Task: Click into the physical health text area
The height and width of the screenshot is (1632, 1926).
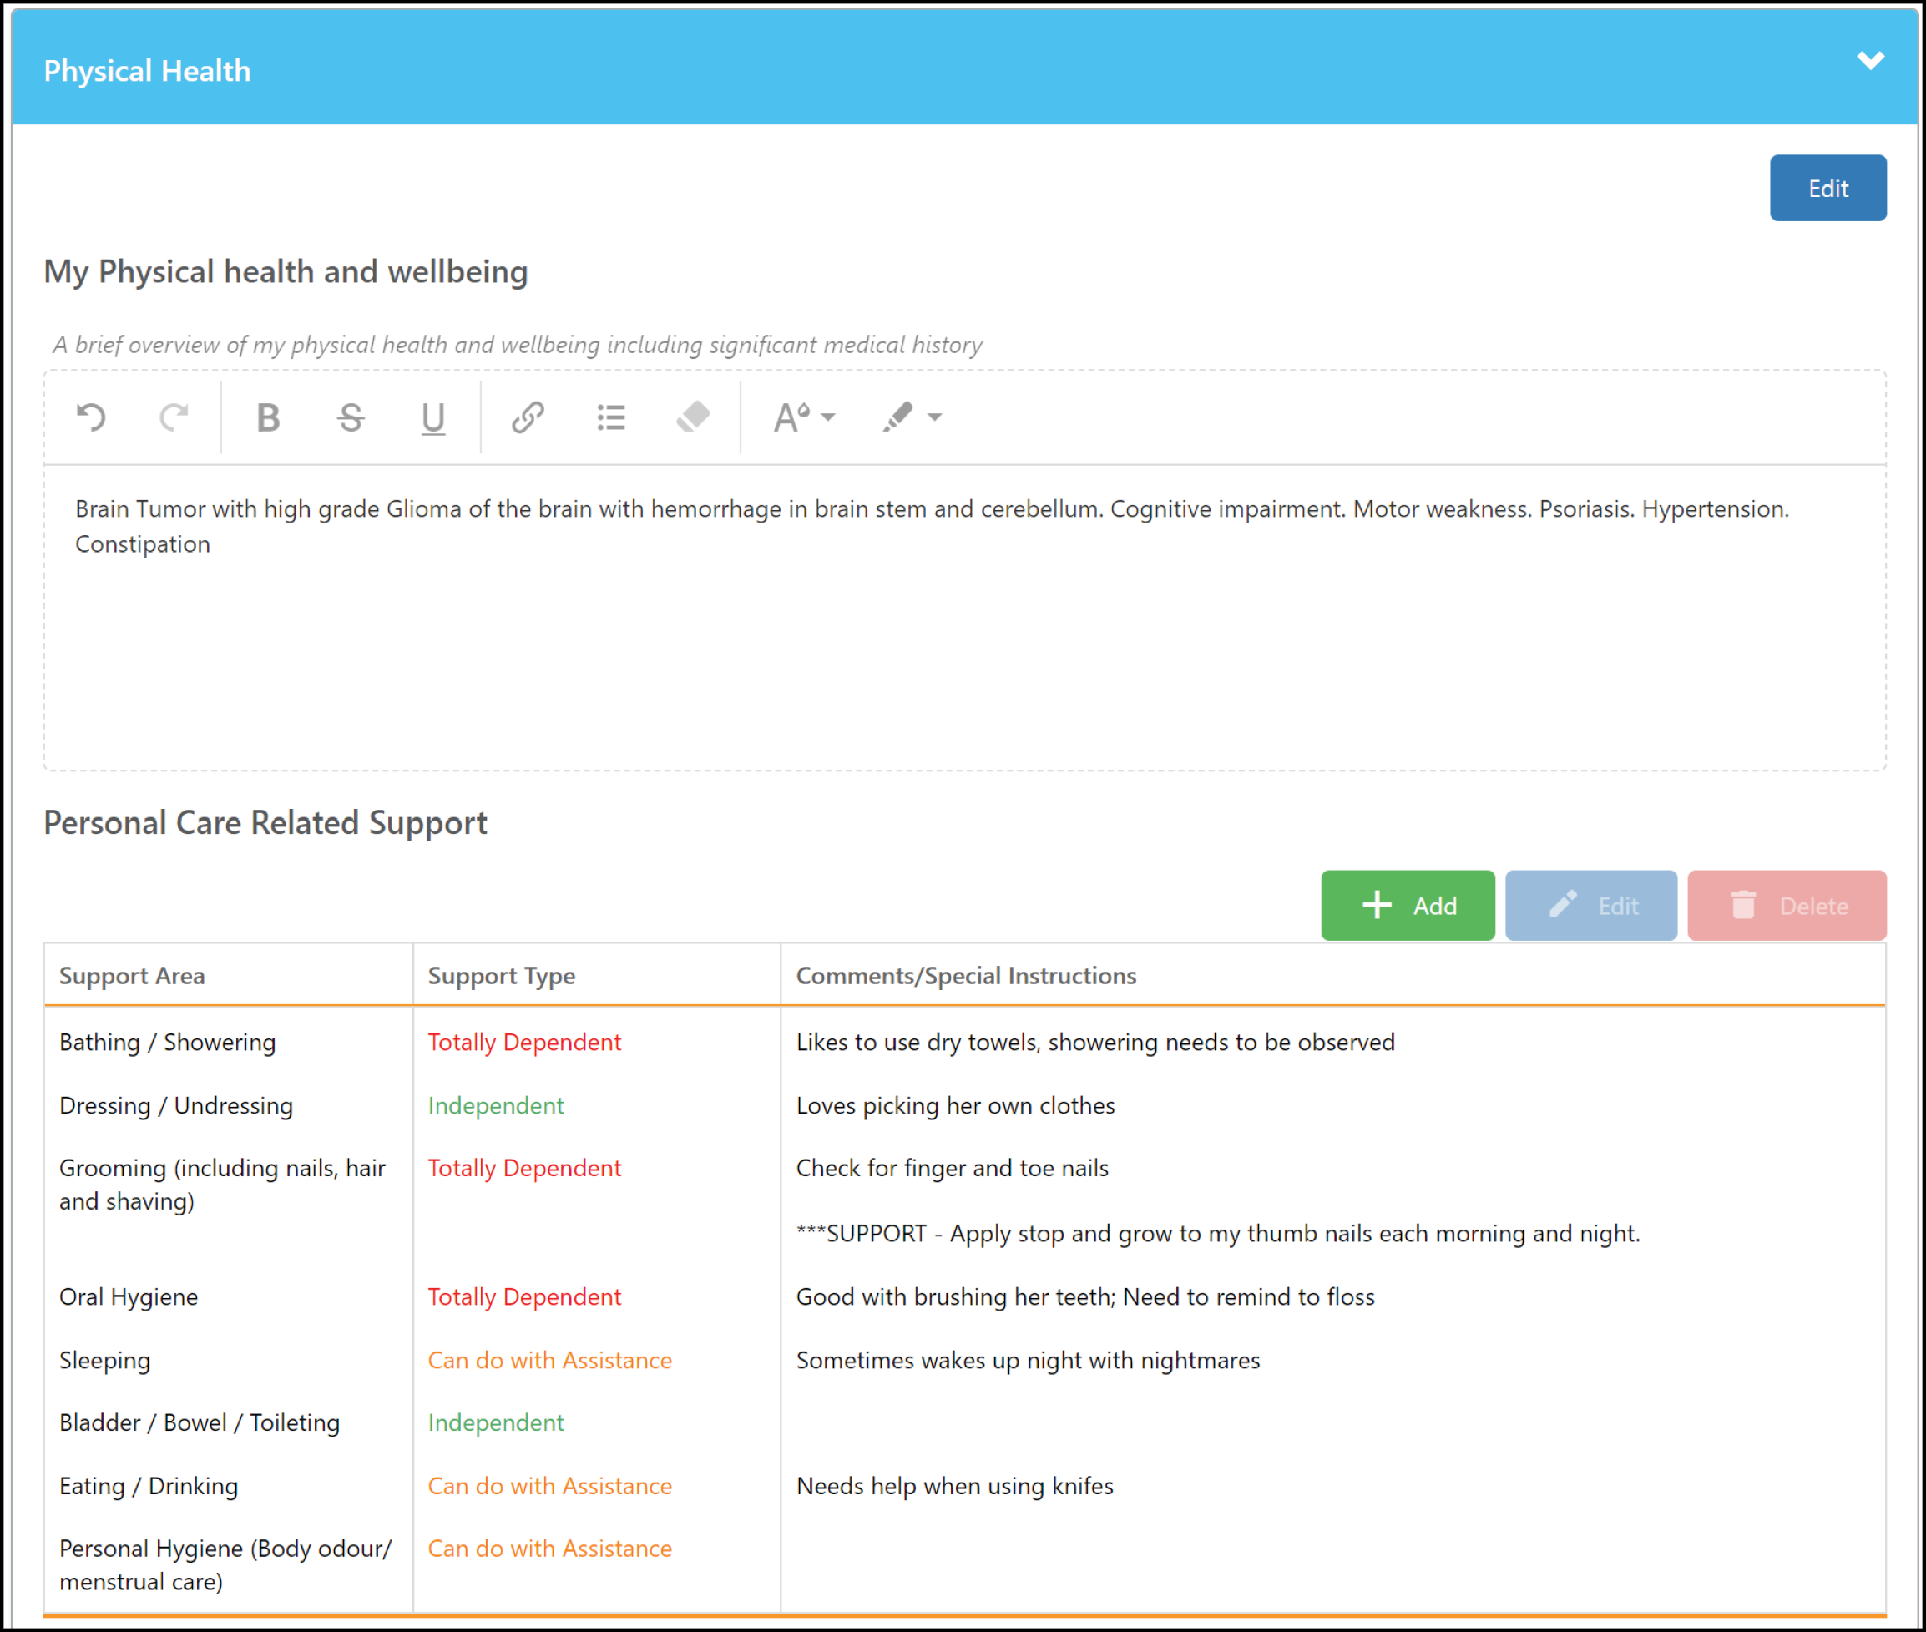Action: (964, 616)
